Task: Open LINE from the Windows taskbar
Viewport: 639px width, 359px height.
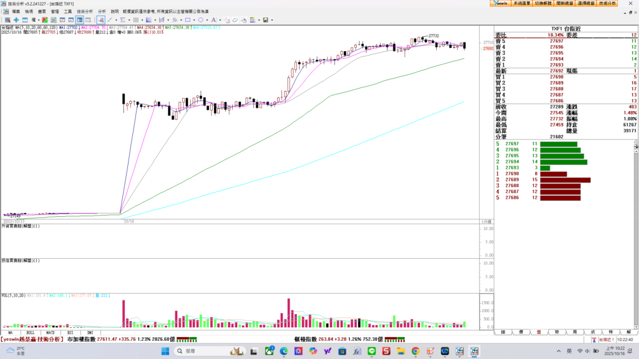Action: 372,352
